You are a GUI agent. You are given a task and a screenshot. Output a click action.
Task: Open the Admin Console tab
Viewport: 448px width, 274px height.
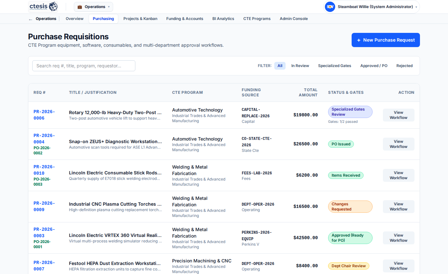point(294,19)
